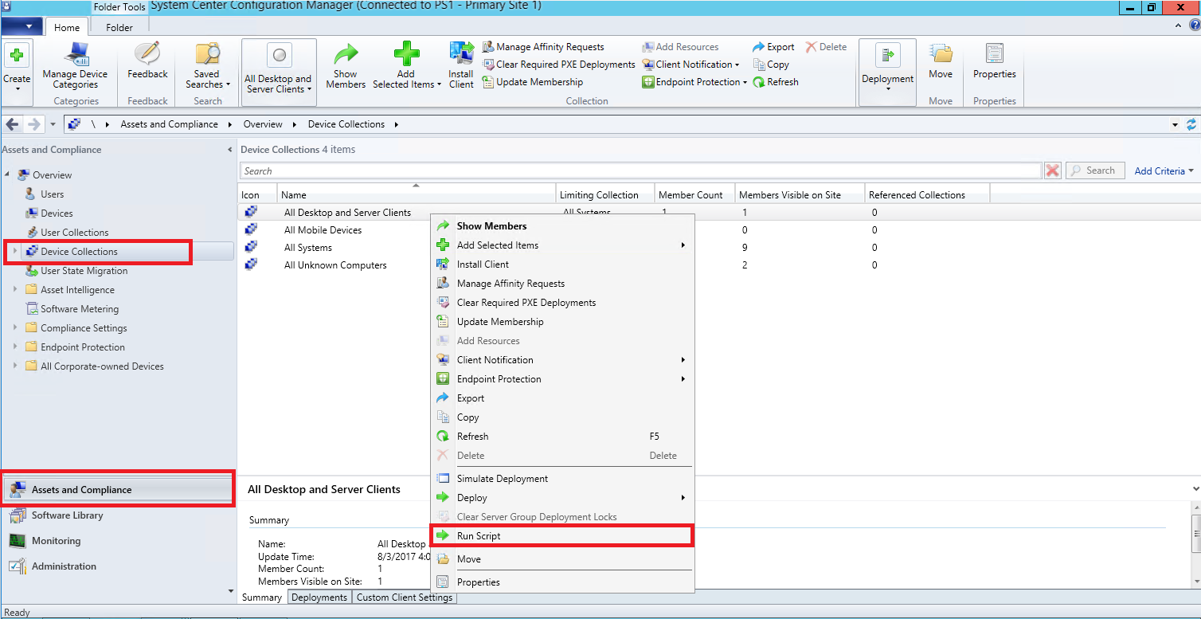Viewport: 1201px width, 619px height.
Task: Open Saved Searches in ribbon
Action: point(208,65)
